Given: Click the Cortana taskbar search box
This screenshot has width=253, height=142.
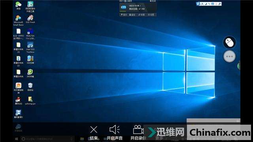Looking at the screenshot, I should [x=47, y=139].
